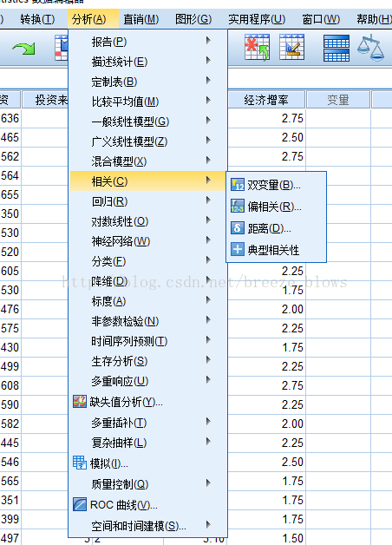Viewport: 392px width, 545px height.
Task: Expand the 一般线性模型(G) submenu
Action: coord(148,121)
